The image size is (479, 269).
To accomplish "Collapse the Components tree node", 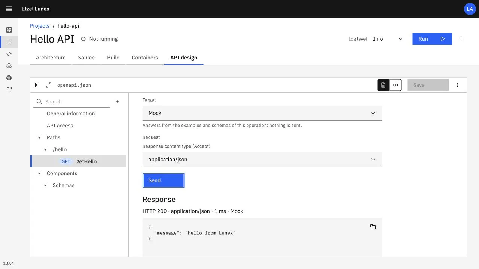I will [x=39, y=174].
